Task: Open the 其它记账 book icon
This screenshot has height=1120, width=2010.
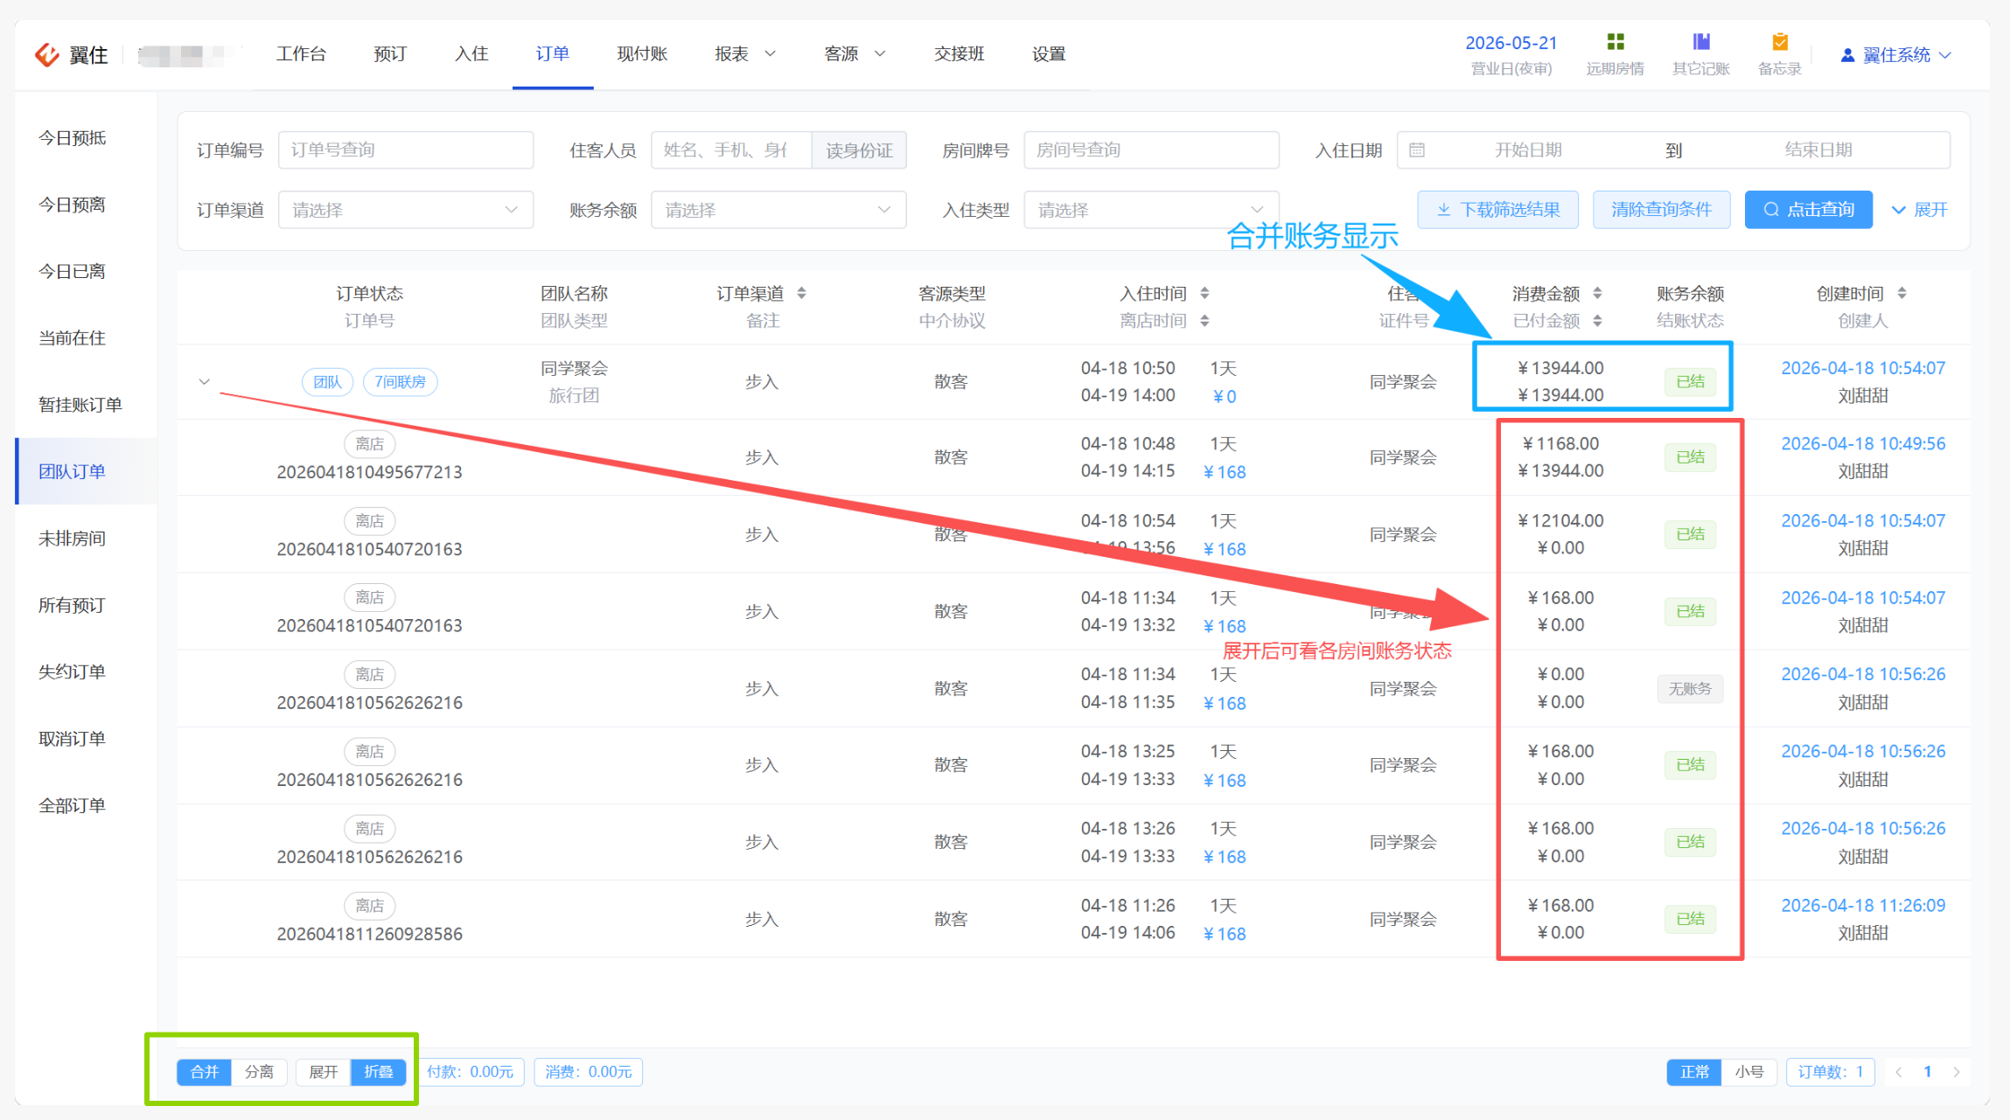Action: click(x=1700, y=42)
